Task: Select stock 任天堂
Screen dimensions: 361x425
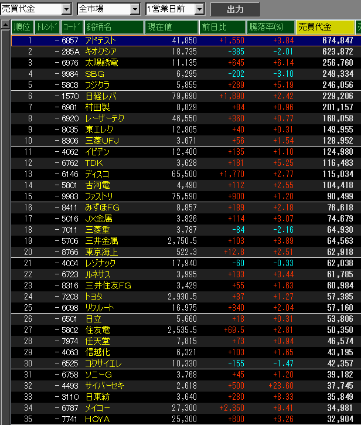Action: pos(97,341)
